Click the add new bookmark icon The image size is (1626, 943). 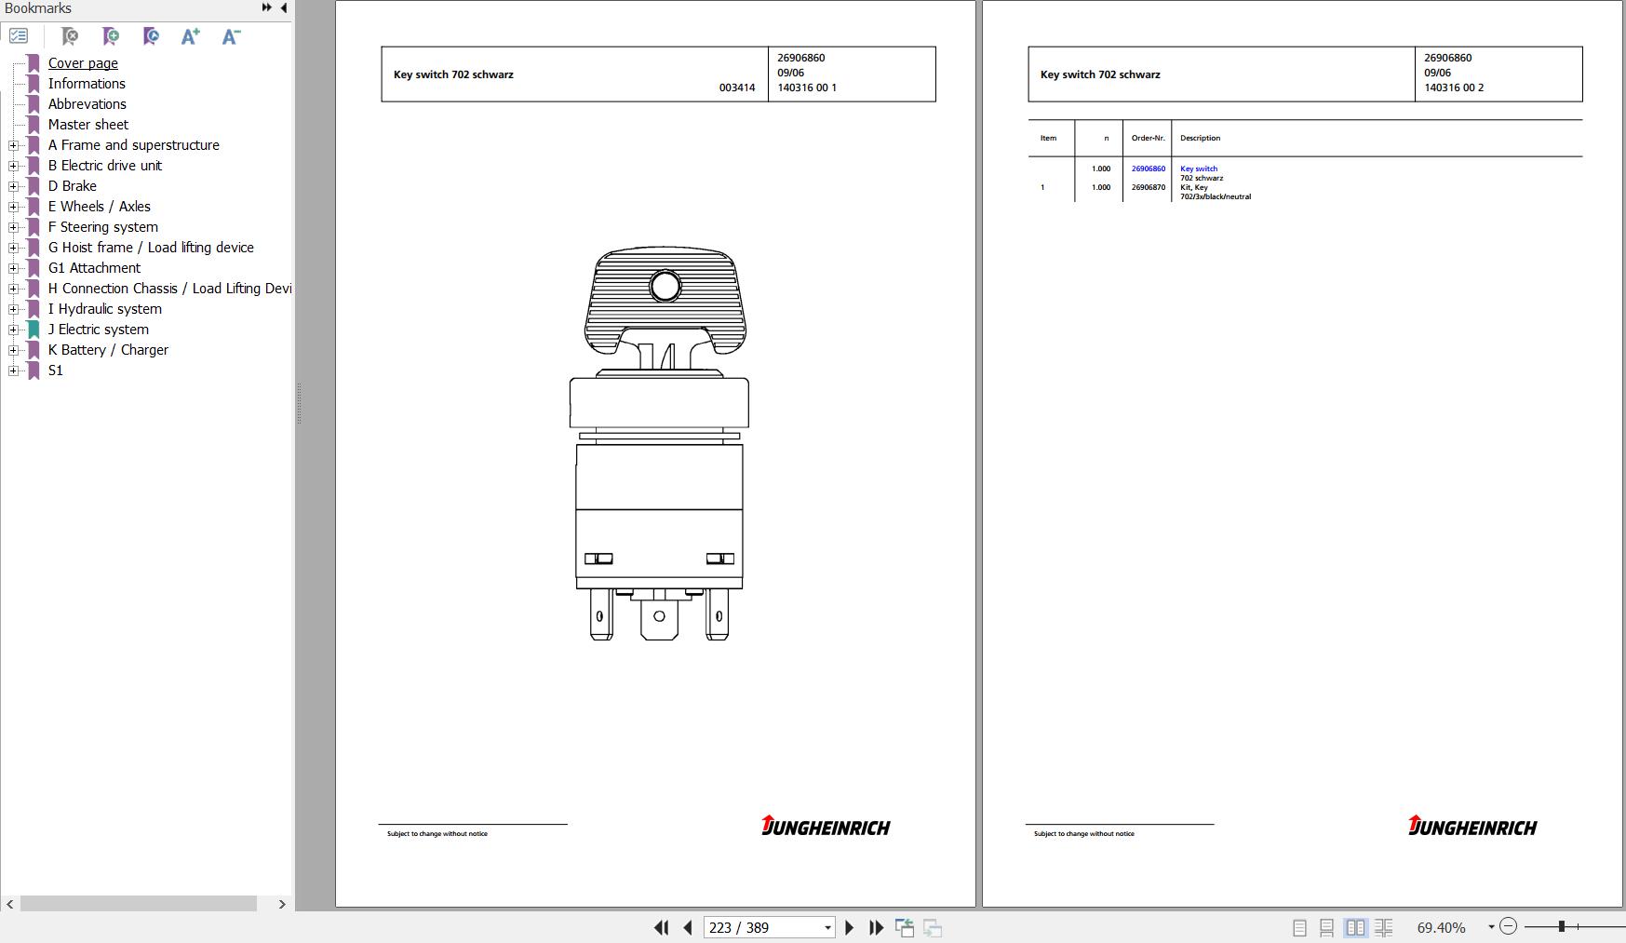click(x=111, y=36)
